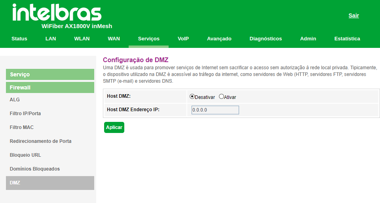Focus the Host DMZ Endereço IP field
Viewport: 380px width, 203px height.
pyautogui.click(x=215, y=110)
